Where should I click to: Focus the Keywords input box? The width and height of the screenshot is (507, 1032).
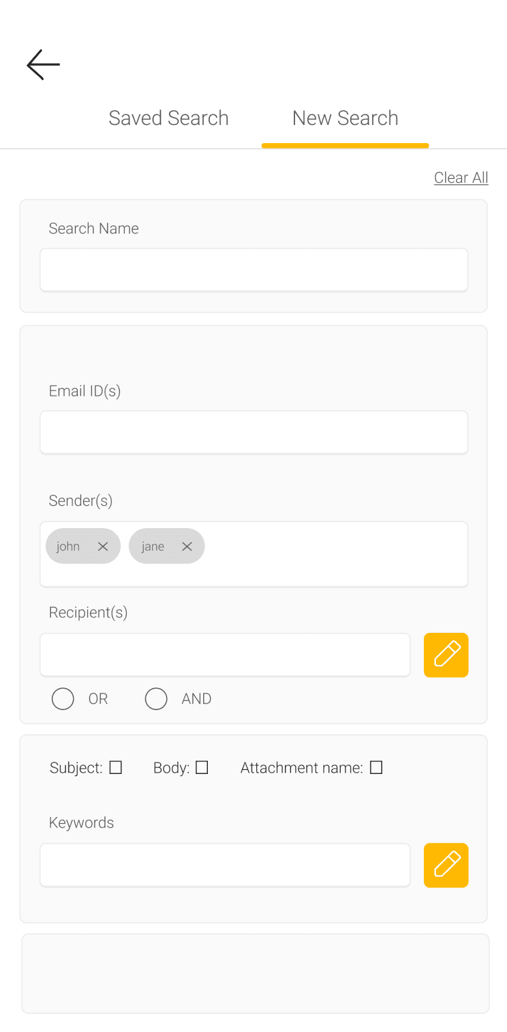pyautogui.click(x=225, y=865)
